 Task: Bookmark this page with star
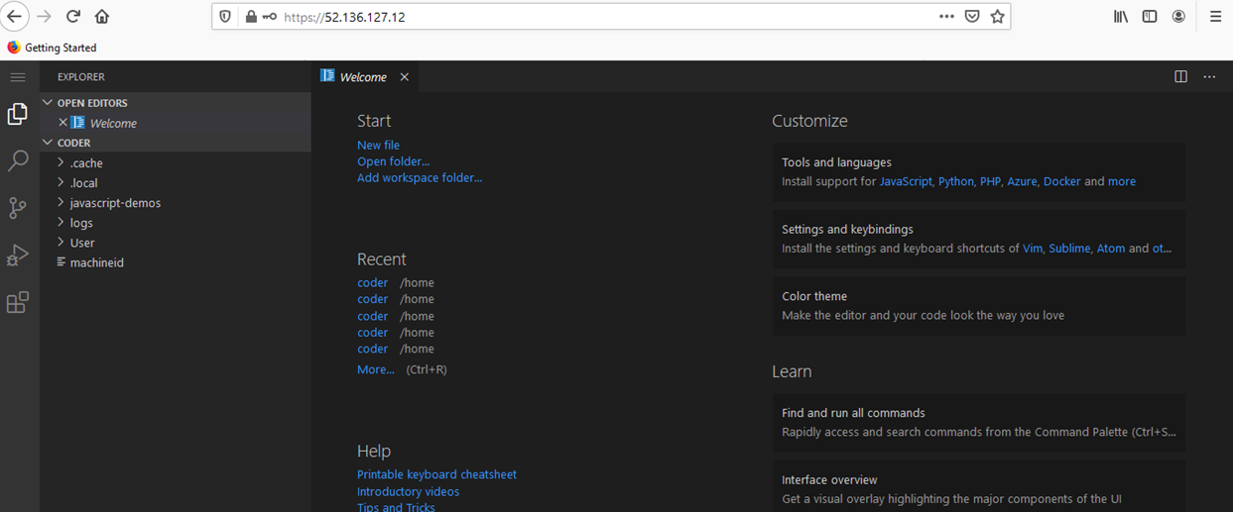click(997, 17)
